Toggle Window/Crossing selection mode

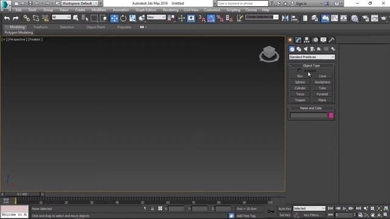pos(103,18)
